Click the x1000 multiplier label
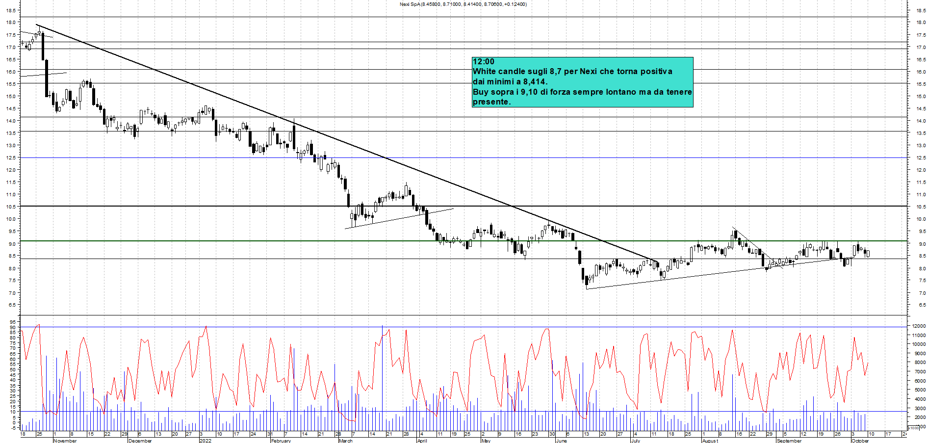 pos(914,428)
